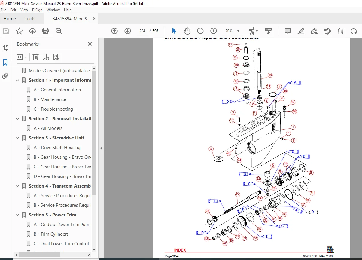This screenshot has height=260, width=362.
Task: Open bookmark C - Troubleshooting
Action: 53,109
